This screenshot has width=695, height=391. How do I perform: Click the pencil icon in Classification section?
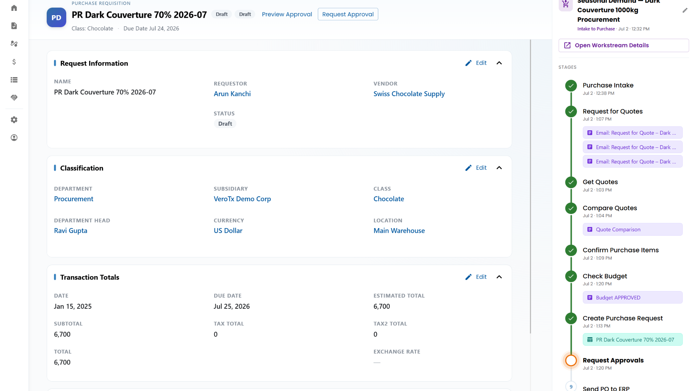point(468,168)
